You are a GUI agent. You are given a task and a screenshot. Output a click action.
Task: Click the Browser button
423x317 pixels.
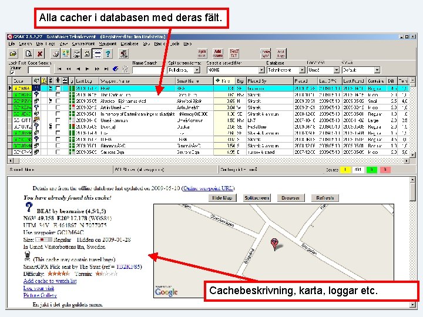tap(291, 198)
